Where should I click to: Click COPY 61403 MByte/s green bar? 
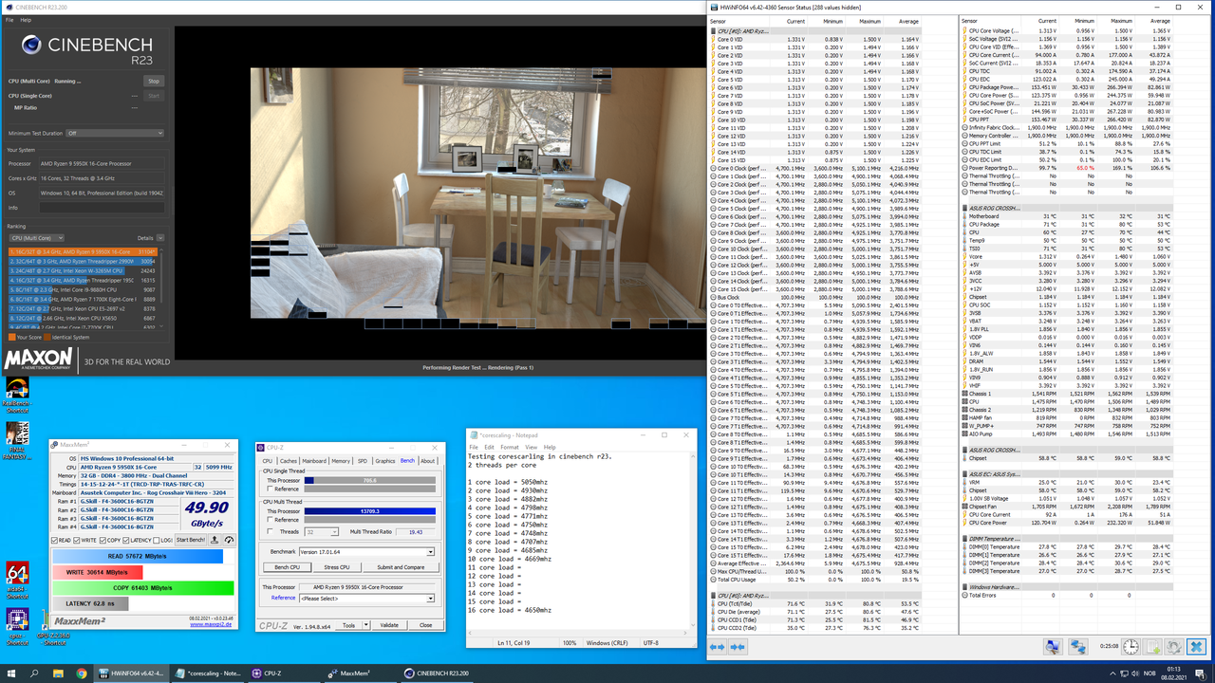click(141, 588)
